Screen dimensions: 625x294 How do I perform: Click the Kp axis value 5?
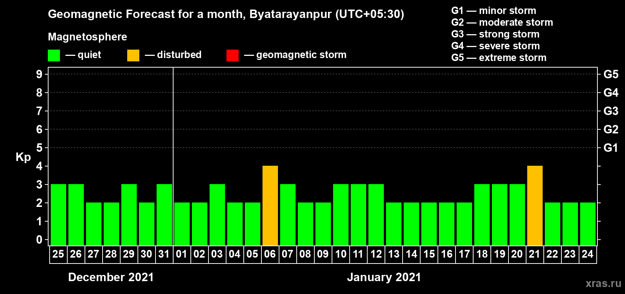[39, 148]
